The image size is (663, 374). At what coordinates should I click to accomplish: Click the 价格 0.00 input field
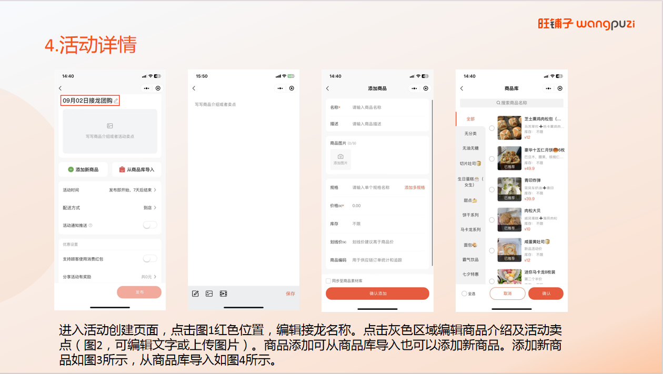pyautogui.click(x=388, y=206)
